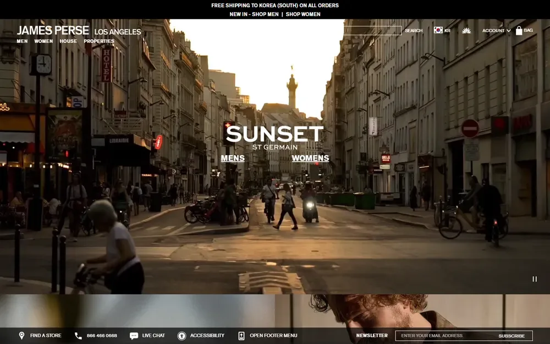This screenshot has width=550, height=344.
Task: Click the KR country selector label
Action: (447, 30)
